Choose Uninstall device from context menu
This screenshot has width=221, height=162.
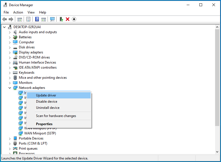point(59,108)
